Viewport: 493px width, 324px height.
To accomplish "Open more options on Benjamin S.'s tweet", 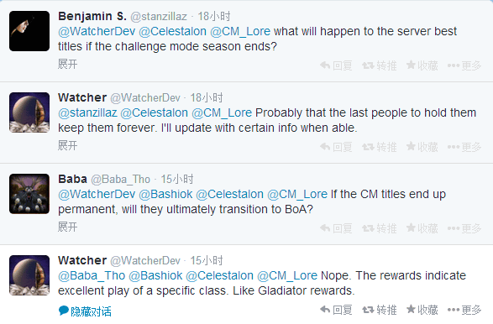I will pos(464,65).
